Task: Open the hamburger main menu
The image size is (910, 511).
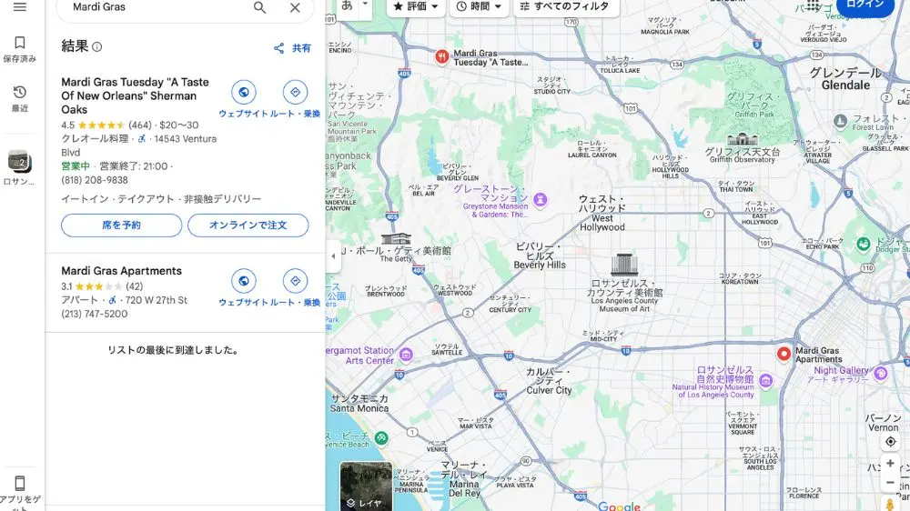Action: click(20, 7)
